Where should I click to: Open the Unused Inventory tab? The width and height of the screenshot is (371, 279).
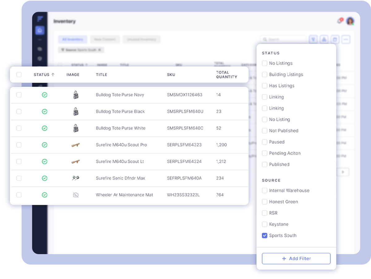[142, 39]
